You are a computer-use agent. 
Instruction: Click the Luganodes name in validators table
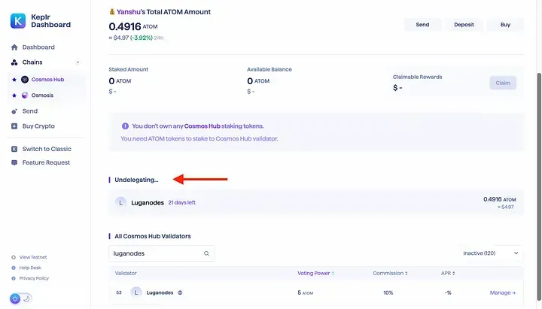point(160,292)
